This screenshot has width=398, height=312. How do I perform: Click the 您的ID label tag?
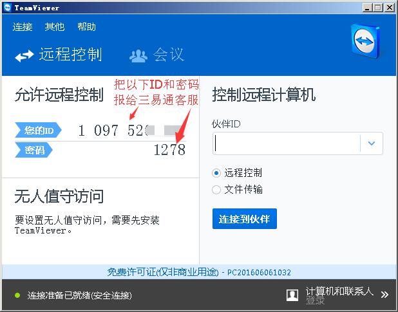38,131
